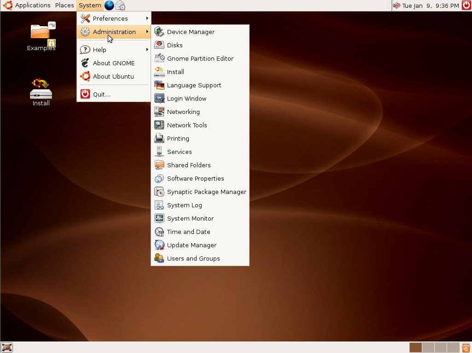Switch to the third workspace
The width and height of the screenshot is (472, 353).
point(441,347)
